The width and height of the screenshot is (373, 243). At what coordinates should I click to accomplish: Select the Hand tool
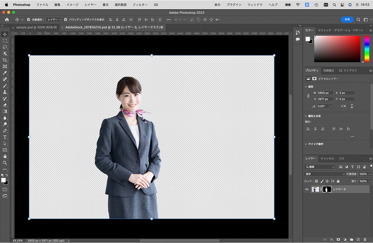(5, 156)
